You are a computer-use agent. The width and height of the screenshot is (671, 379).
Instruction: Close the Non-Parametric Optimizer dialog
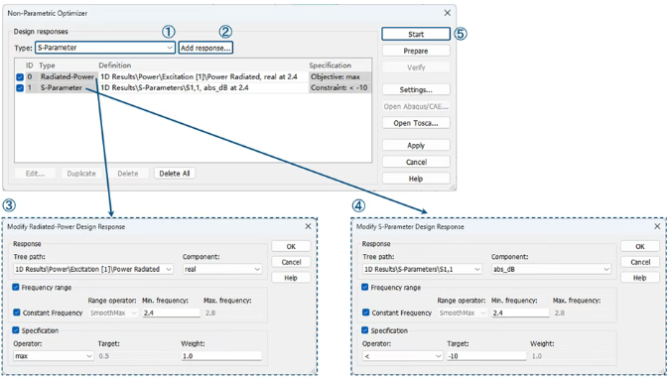click(448, 13)
